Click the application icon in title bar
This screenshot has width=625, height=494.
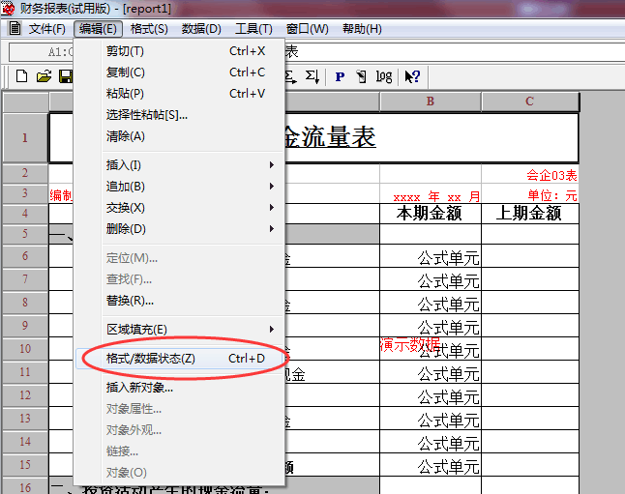pos(8,9)
